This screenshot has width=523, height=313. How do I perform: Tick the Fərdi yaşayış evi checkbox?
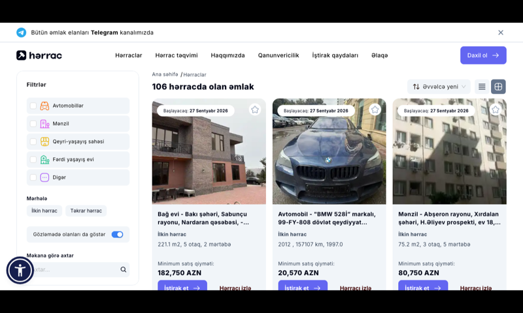tap(33, 159)
